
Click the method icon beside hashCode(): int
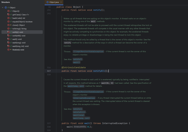[8, 18]
